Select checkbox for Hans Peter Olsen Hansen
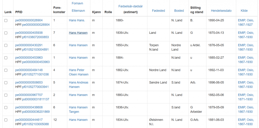Screen dimensions: 259x128 click(x=6, y=70)
